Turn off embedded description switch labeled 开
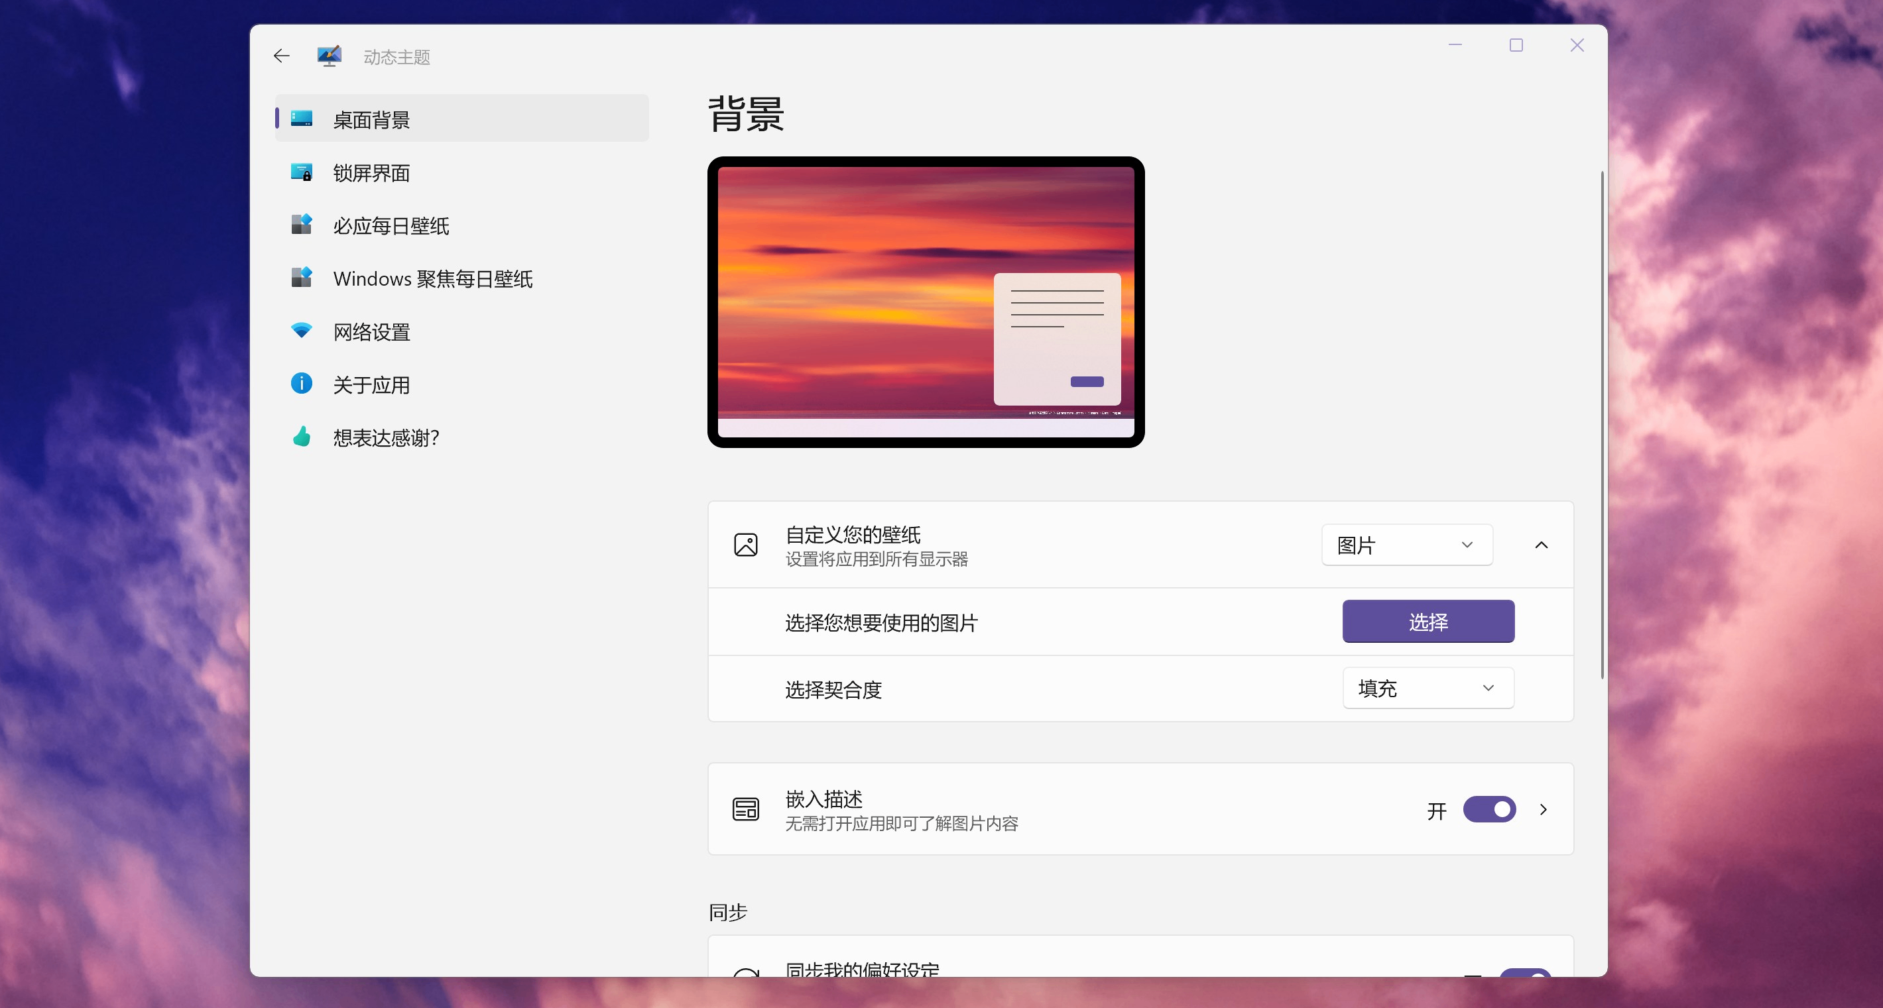The height and width of the screenshot is (1008, 1883). click(1489, 809)
